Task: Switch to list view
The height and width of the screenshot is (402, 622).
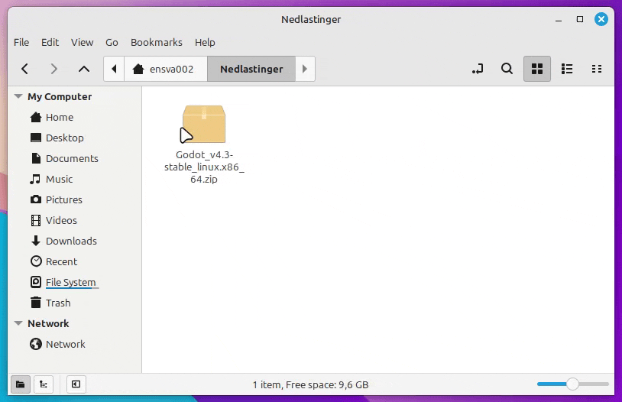Action: (567, 69)
